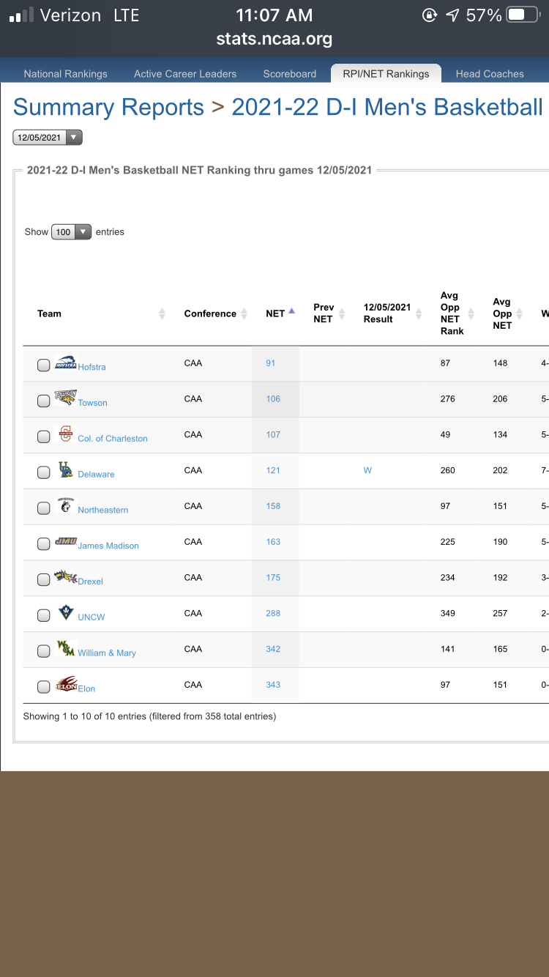The width and height of the screenshot is (549, 977).
Task: Click Northeastern's NET rank 158
Action: coord(273,506)
